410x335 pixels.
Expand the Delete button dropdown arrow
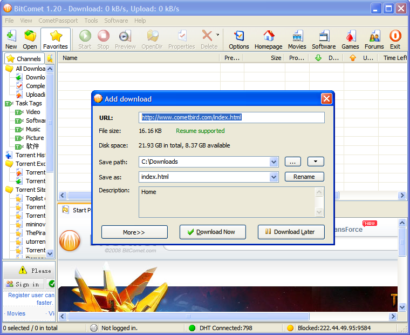217,35
